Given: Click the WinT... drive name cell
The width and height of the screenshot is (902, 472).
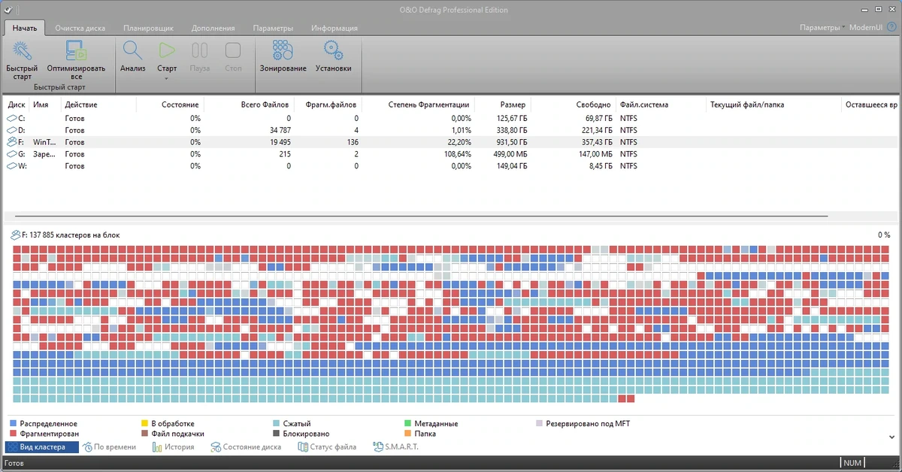Looking at the screenshot, I should click(44, 141).
